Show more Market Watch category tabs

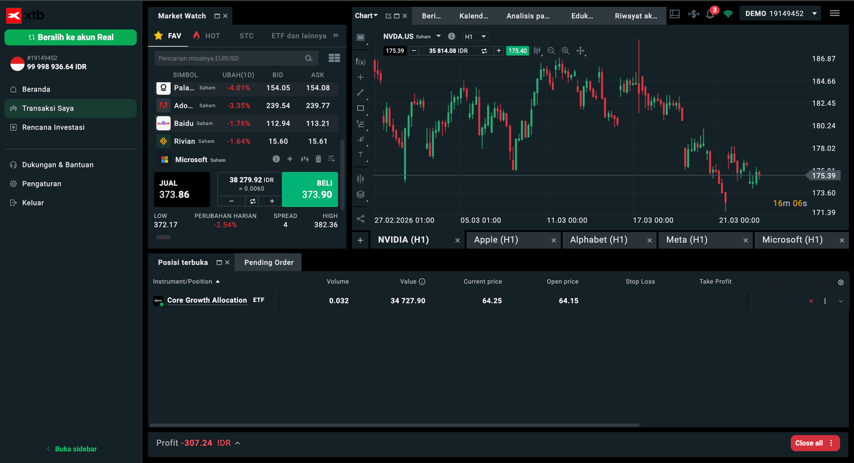pyautogui.click(x=336, y=36)
